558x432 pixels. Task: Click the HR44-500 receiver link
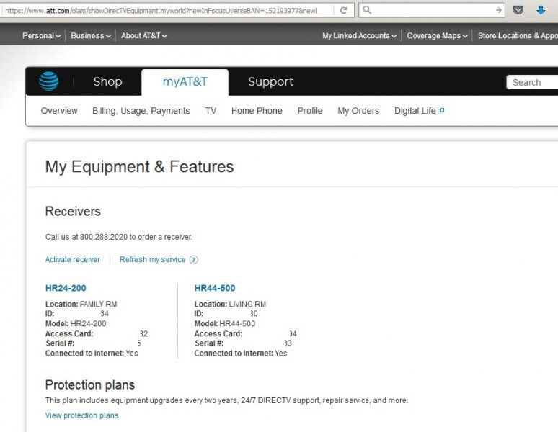tap(215, 288)
